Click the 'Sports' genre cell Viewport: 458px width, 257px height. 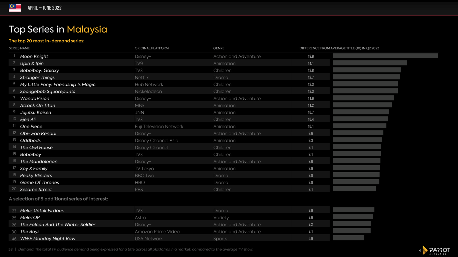(x=220, y=238)
